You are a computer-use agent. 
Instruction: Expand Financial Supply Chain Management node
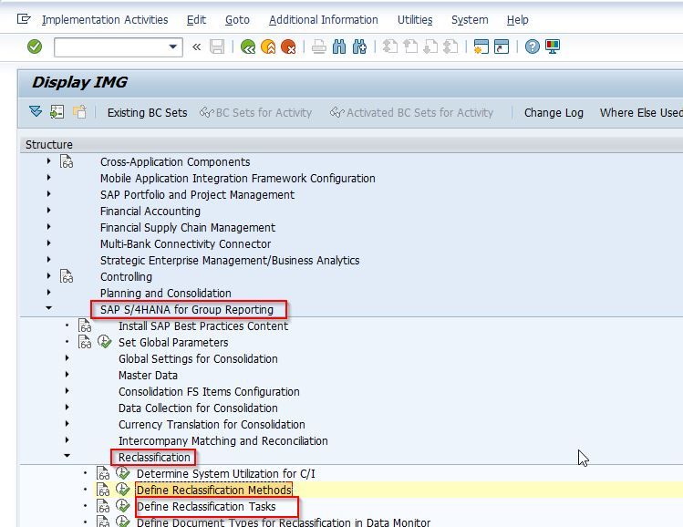[x=48, y=227]
